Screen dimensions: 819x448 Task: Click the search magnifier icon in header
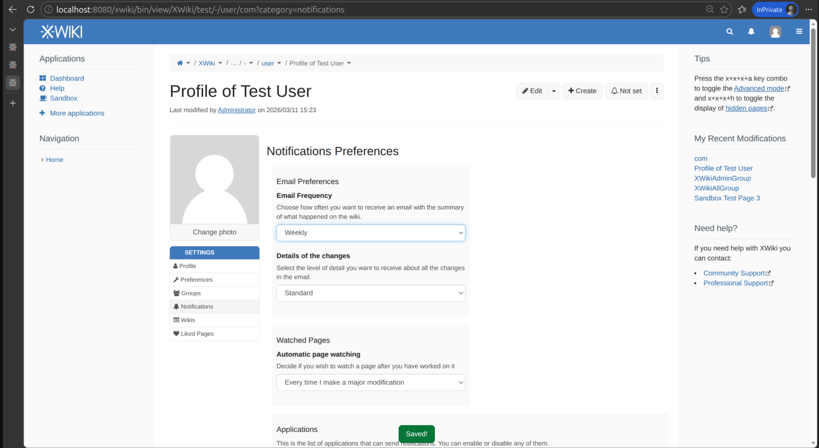point(729,32)
